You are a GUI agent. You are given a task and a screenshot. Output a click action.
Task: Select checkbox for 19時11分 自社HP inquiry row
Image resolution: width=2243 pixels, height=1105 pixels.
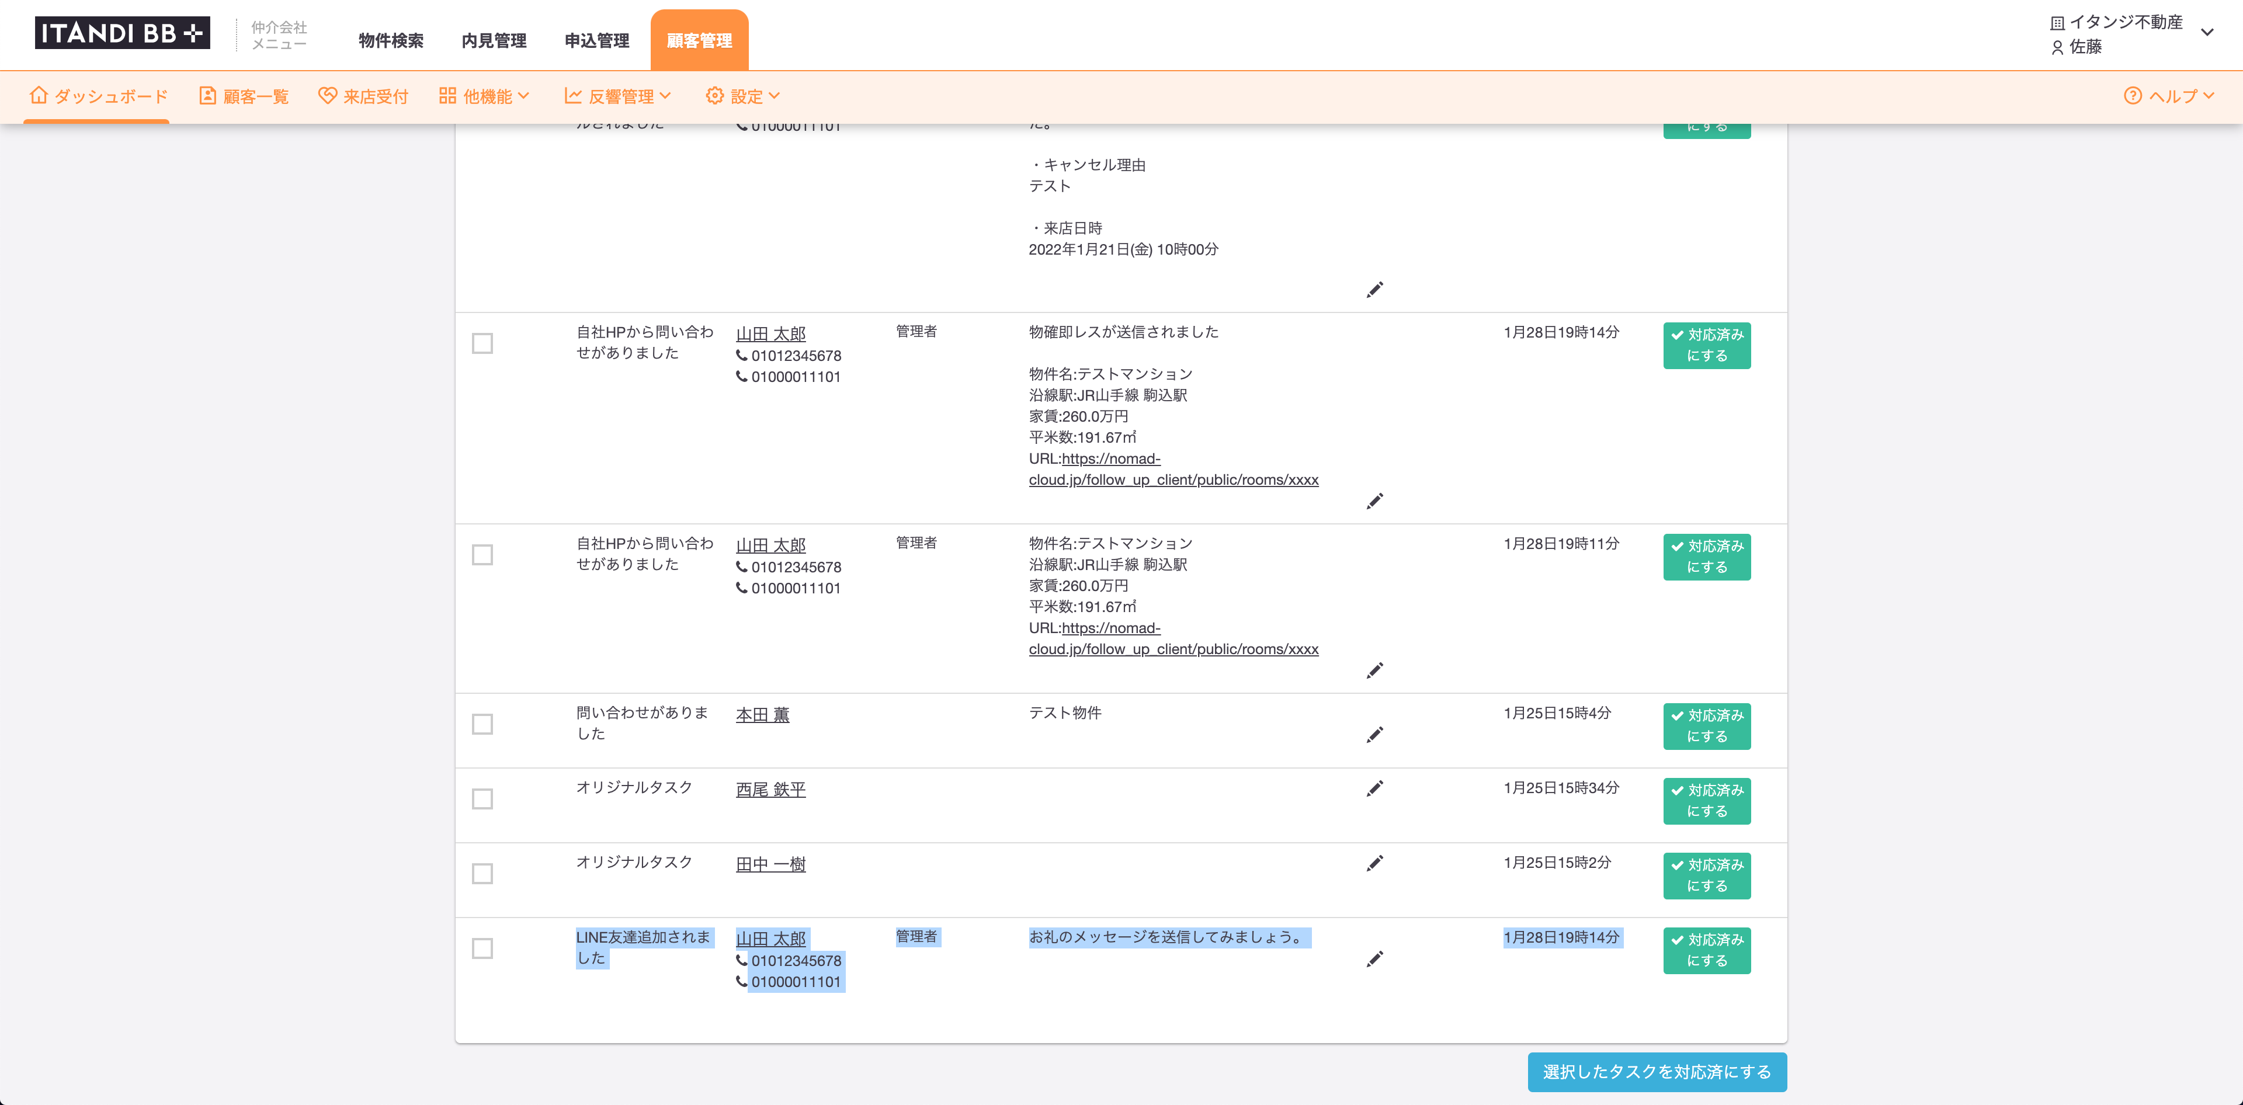[x=482, y=555]
